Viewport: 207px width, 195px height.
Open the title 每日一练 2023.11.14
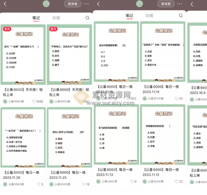161,89
